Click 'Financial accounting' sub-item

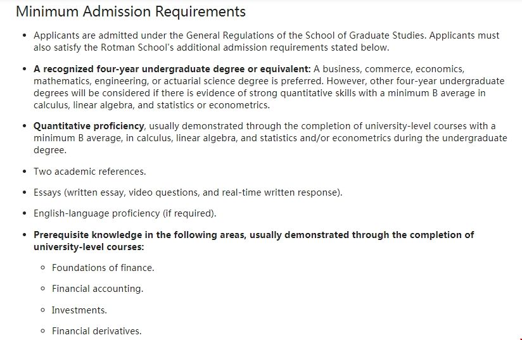(98, 289)
